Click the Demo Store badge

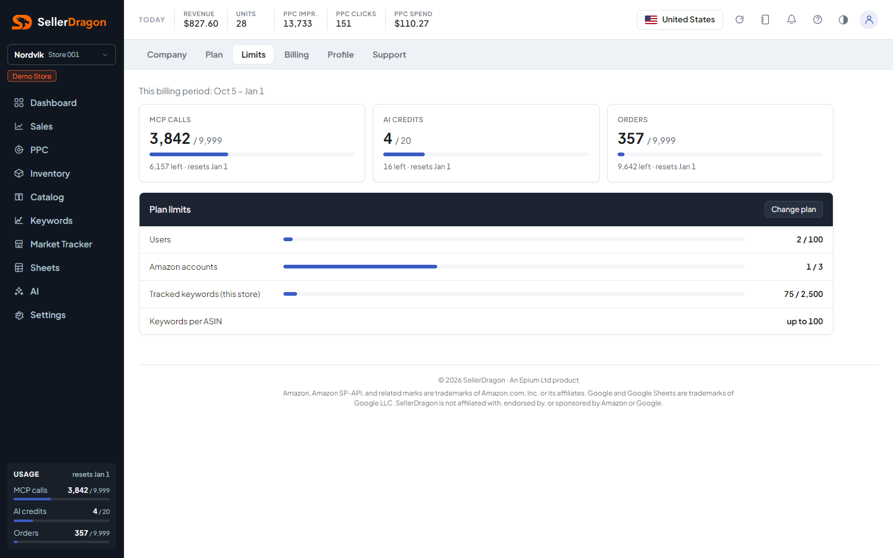click(x=32, y=76)
